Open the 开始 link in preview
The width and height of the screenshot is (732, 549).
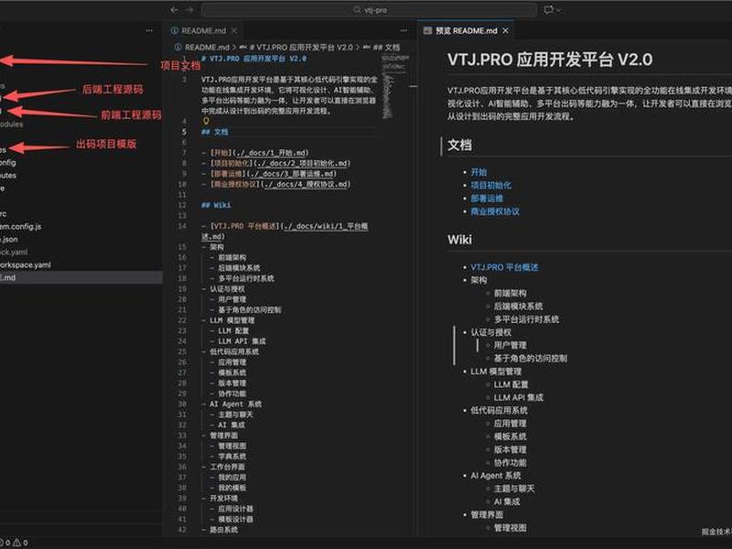coord(479,172)
